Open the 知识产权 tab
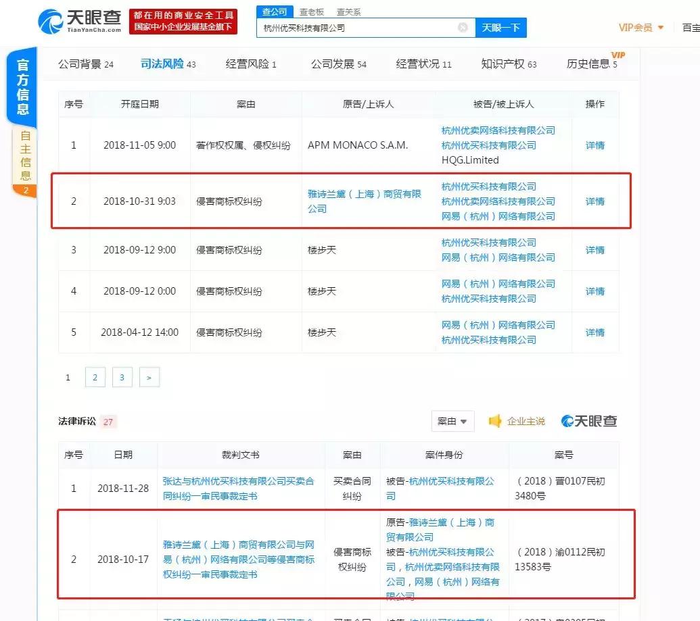The image size is (700, 621). click(503, 63)
